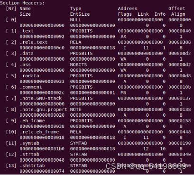The width and height of the screenshot is (194, 175).
Task: Click size '000000000000002c' of .comment
Action: click(x=42, y=93)
